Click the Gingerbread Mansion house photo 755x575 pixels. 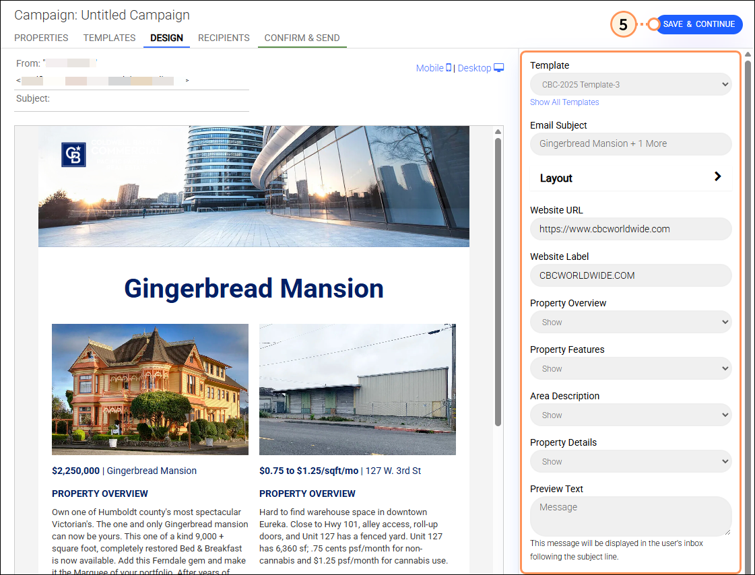pos(150,389)
